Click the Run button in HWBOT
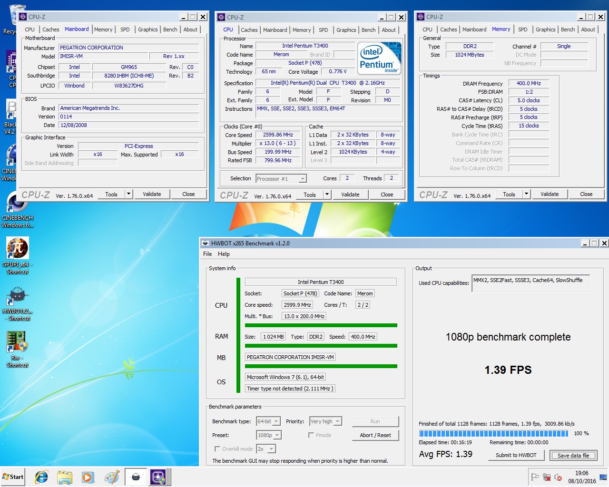The image size is (609, 487). tap(375, 421)
